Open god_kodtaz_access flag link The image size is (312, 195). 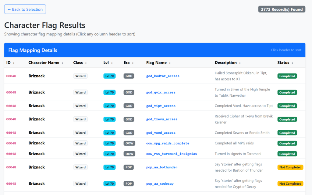(163, 76)
